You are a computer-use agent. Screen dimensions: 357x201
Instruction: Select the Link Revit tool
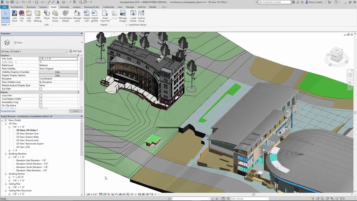(15, 16)
